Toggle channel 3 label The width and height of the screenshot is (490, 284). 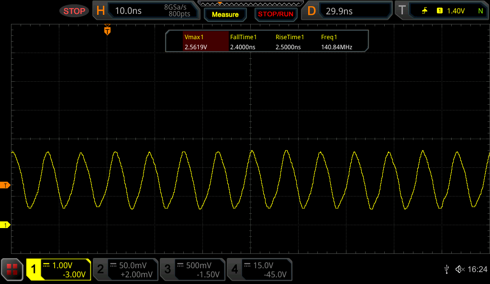click(x=167, y=269)
